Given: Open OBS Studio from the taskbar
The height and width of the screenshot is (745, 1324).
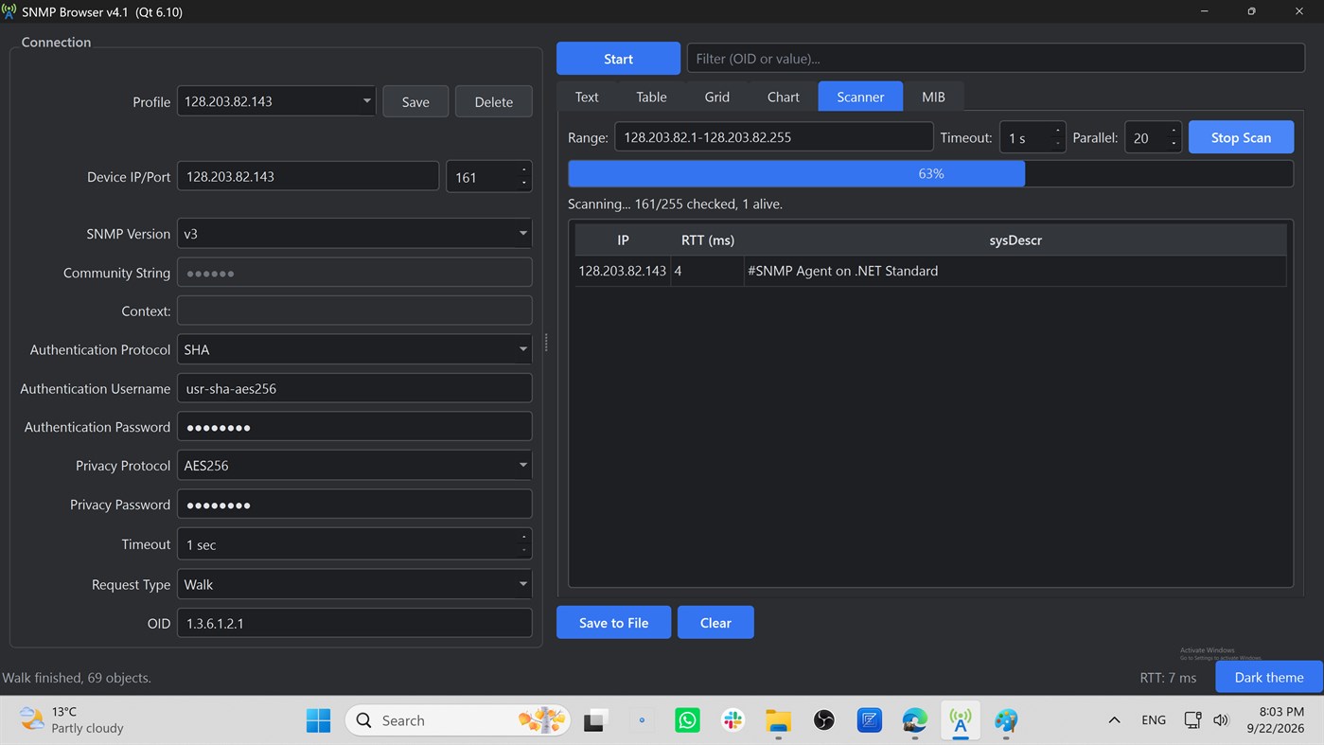Looking at the screenshot, I should coord(824,720).
